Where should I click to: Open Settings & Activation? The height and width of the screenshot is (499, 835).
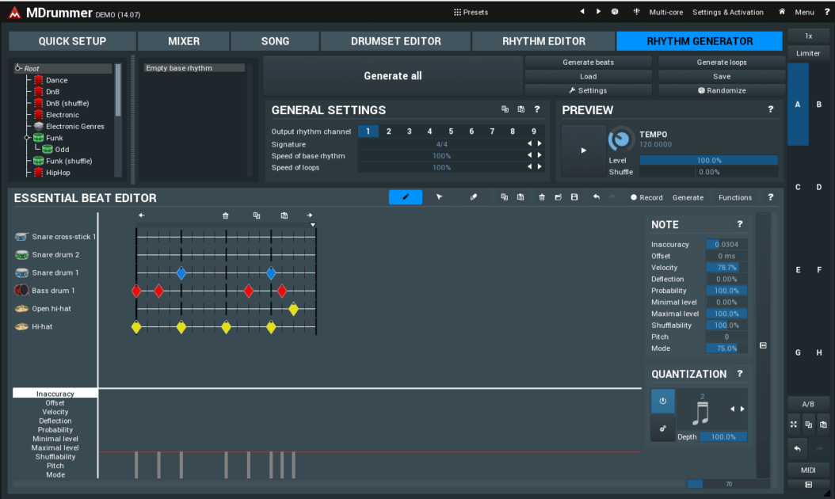point(728,12)
